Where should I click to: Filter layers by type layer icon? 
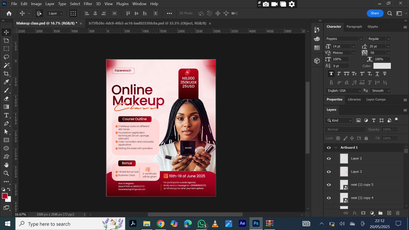coord(374,120)
